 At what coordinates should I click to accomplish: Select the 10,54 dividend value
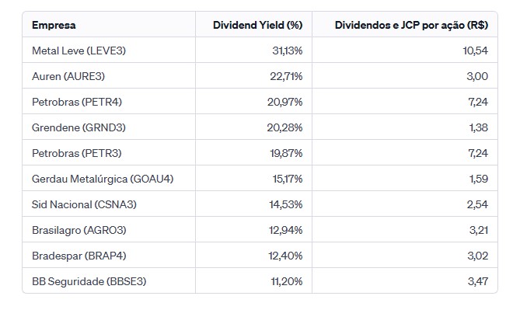pyautogui.click(x=476, y=51)
